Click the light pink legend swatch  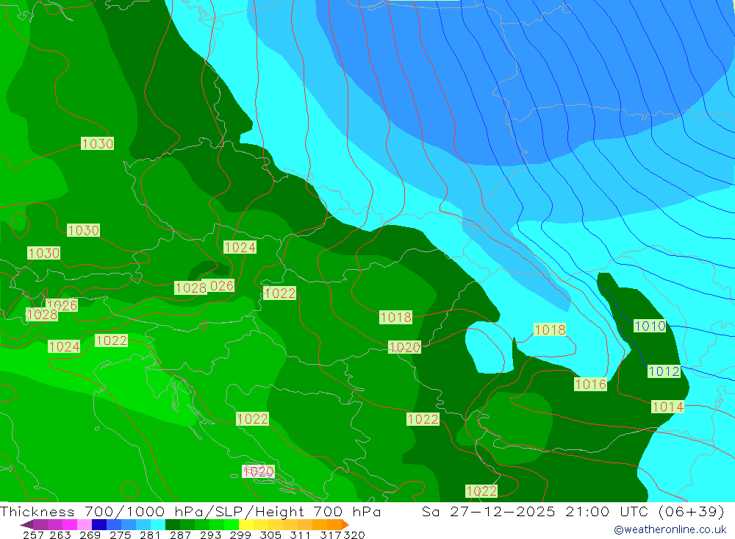coord(85,524)
